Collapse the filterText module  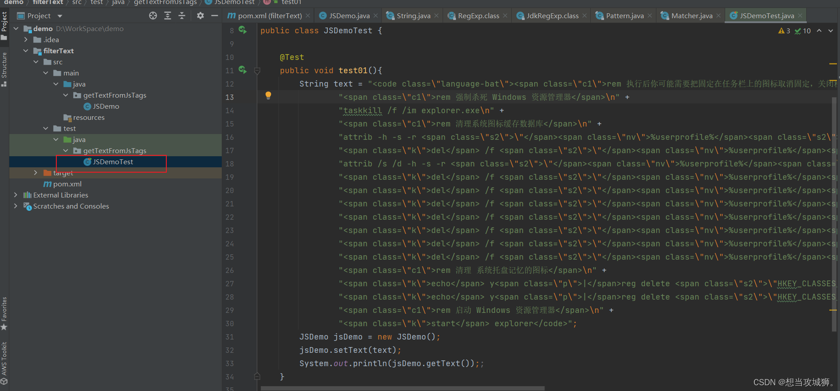click(26, 51)
